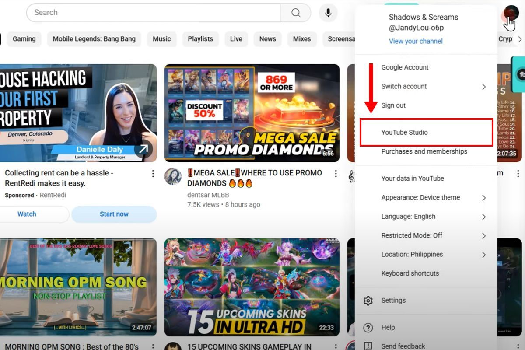Viewport: 525px width, 350px height.
Task: Start voice search with the microphone icon
Action: pos(328,13)
